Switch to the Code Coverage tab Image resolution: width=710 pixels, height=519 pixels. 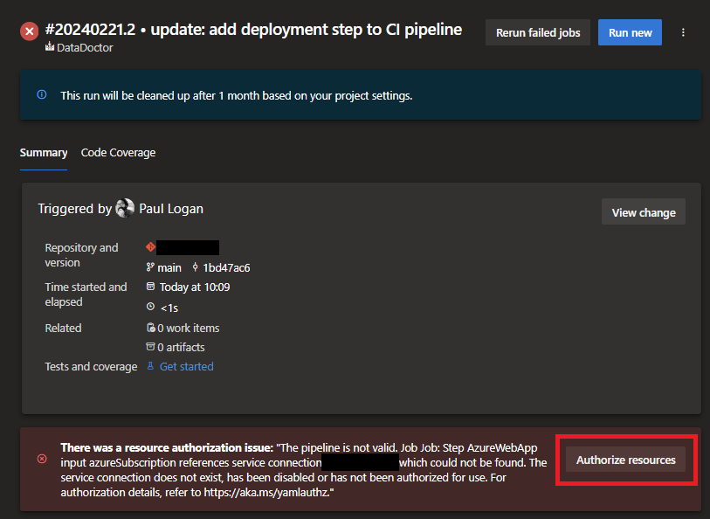click(118, 153)
